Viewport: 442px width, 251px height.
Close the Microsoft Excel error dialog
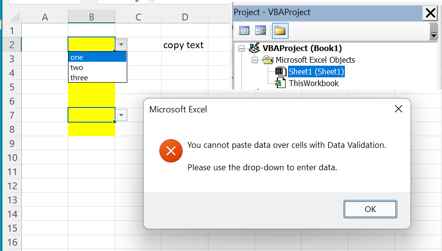point(398,108)
